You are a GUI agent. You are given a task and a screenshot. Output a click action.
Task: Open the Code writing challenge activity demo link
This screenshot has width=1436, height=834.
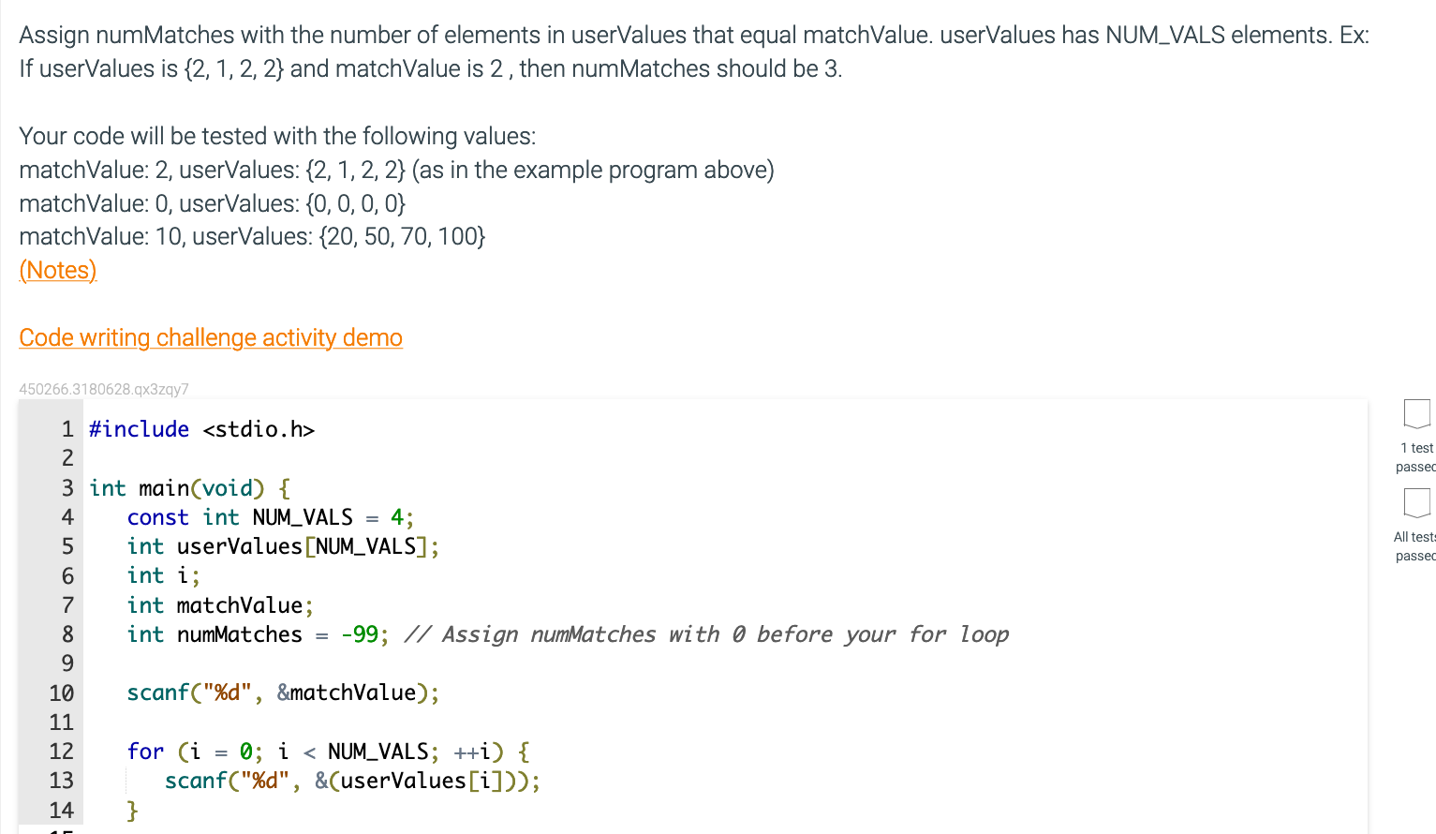coord(210,337)
